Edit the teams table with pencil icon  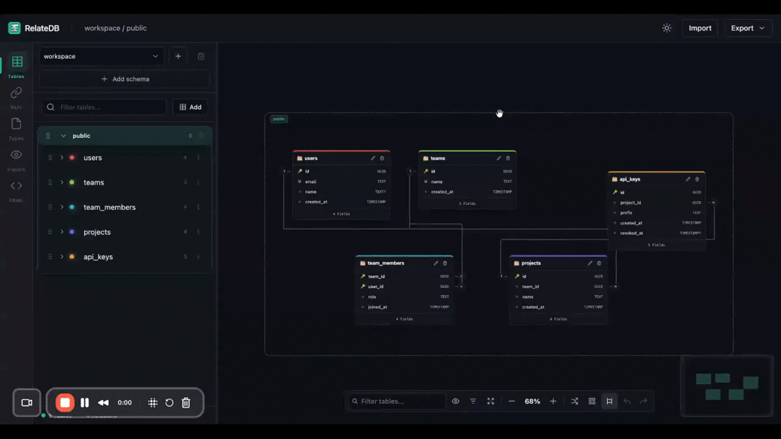click(x=499, y=159)
